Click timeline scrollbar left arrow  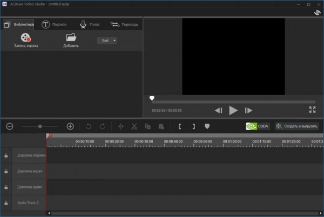point(49,213)
